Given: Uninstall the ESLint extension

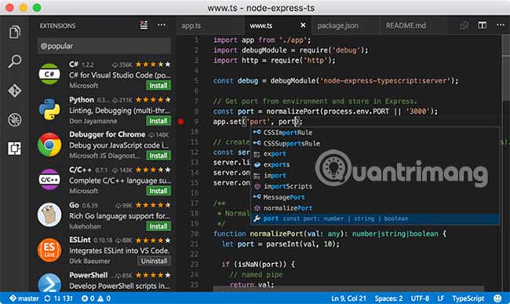Looking at the screenshot, I should pyautogui.click(x=154, y=261).
